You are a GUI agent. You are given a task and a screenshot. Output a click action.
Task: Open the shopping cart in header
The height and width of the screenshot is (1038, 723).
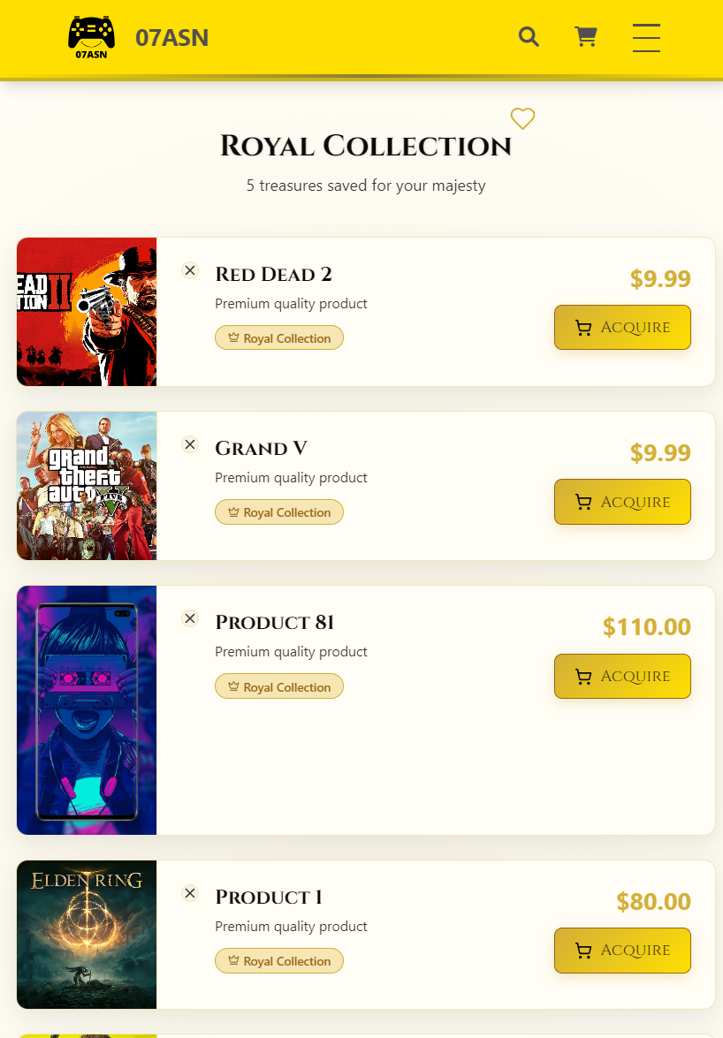click(585, 37)
